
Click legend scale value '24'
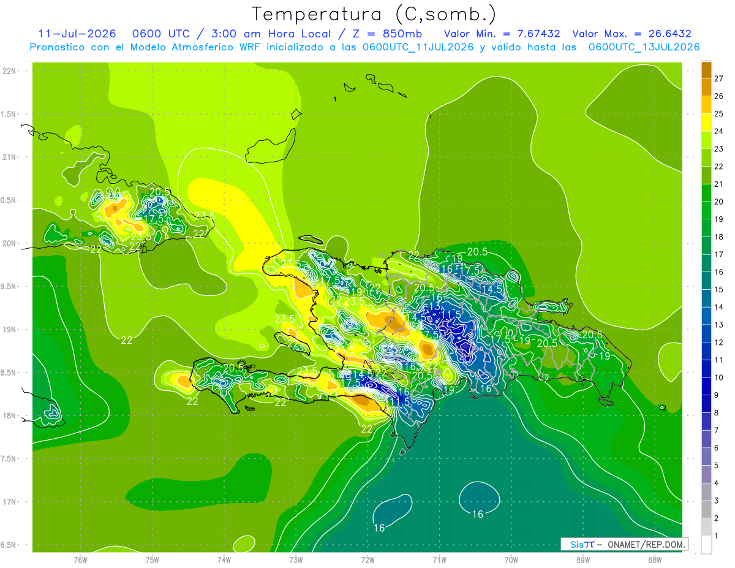(x=718, y=131)
